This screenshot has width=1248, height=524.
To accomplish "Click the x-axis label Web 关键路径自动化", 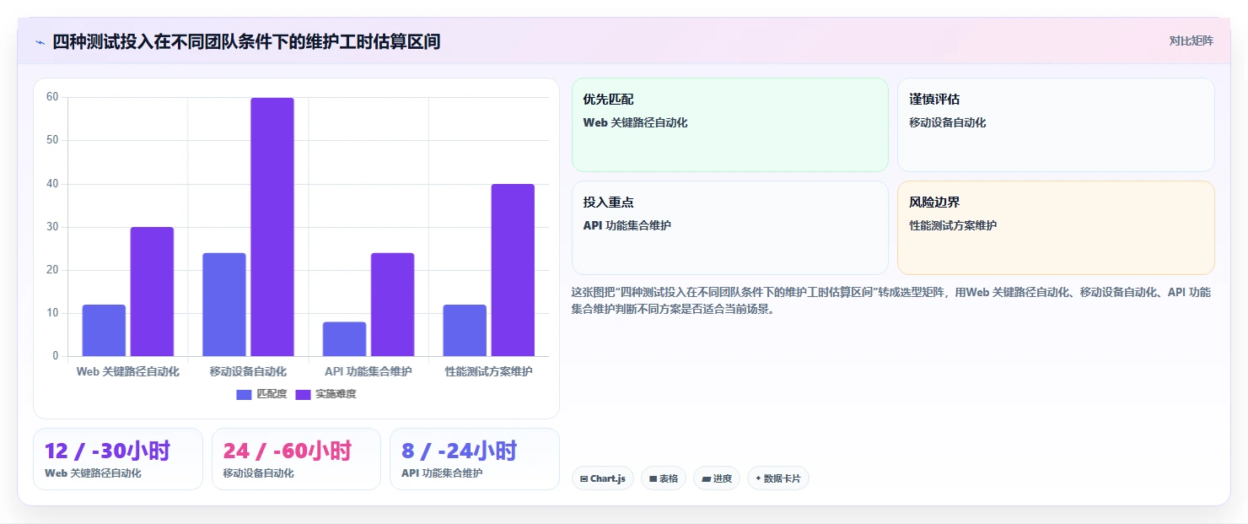I will (x=128, y=371).
